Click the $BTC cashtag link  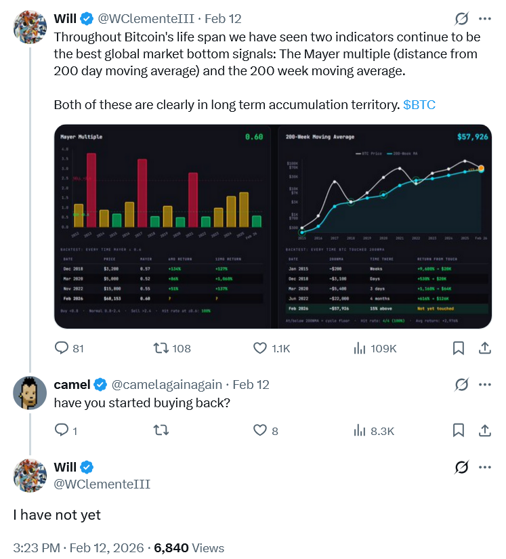[419, 104]
